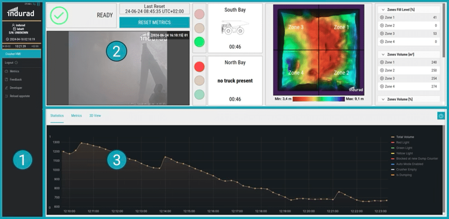The height and width of the screenshot is (219, 449).
Task: Toggle Crusher Empty legend entry
Action: point(404,170)
